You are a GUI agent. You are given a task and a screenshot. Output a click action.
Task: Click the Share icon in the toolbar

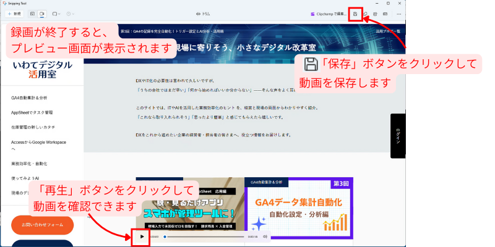pyautogui.click(x=375, y=14)
